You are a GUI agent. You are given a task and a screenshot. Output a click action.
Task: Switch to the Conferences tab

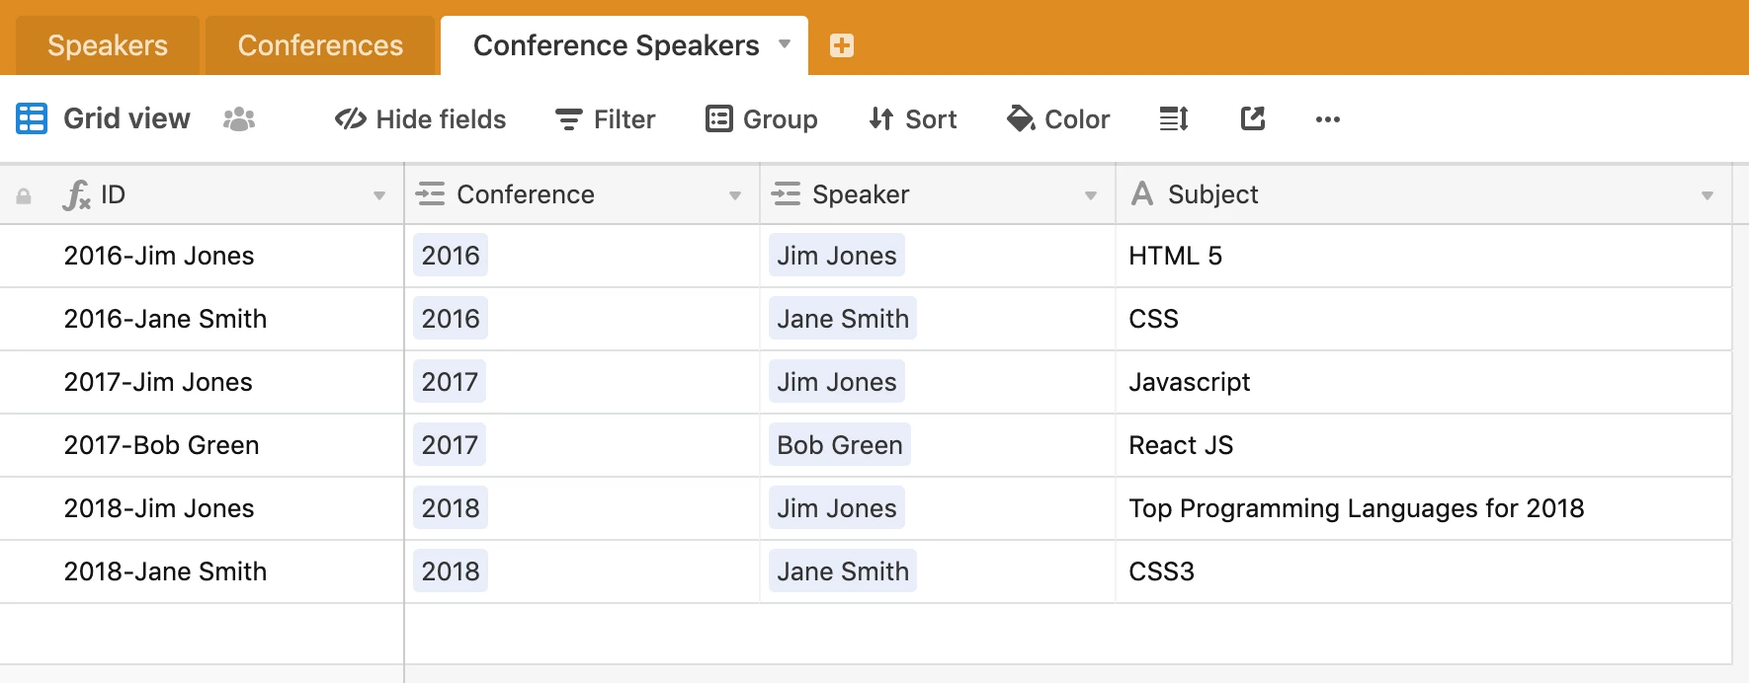(320, 45)
